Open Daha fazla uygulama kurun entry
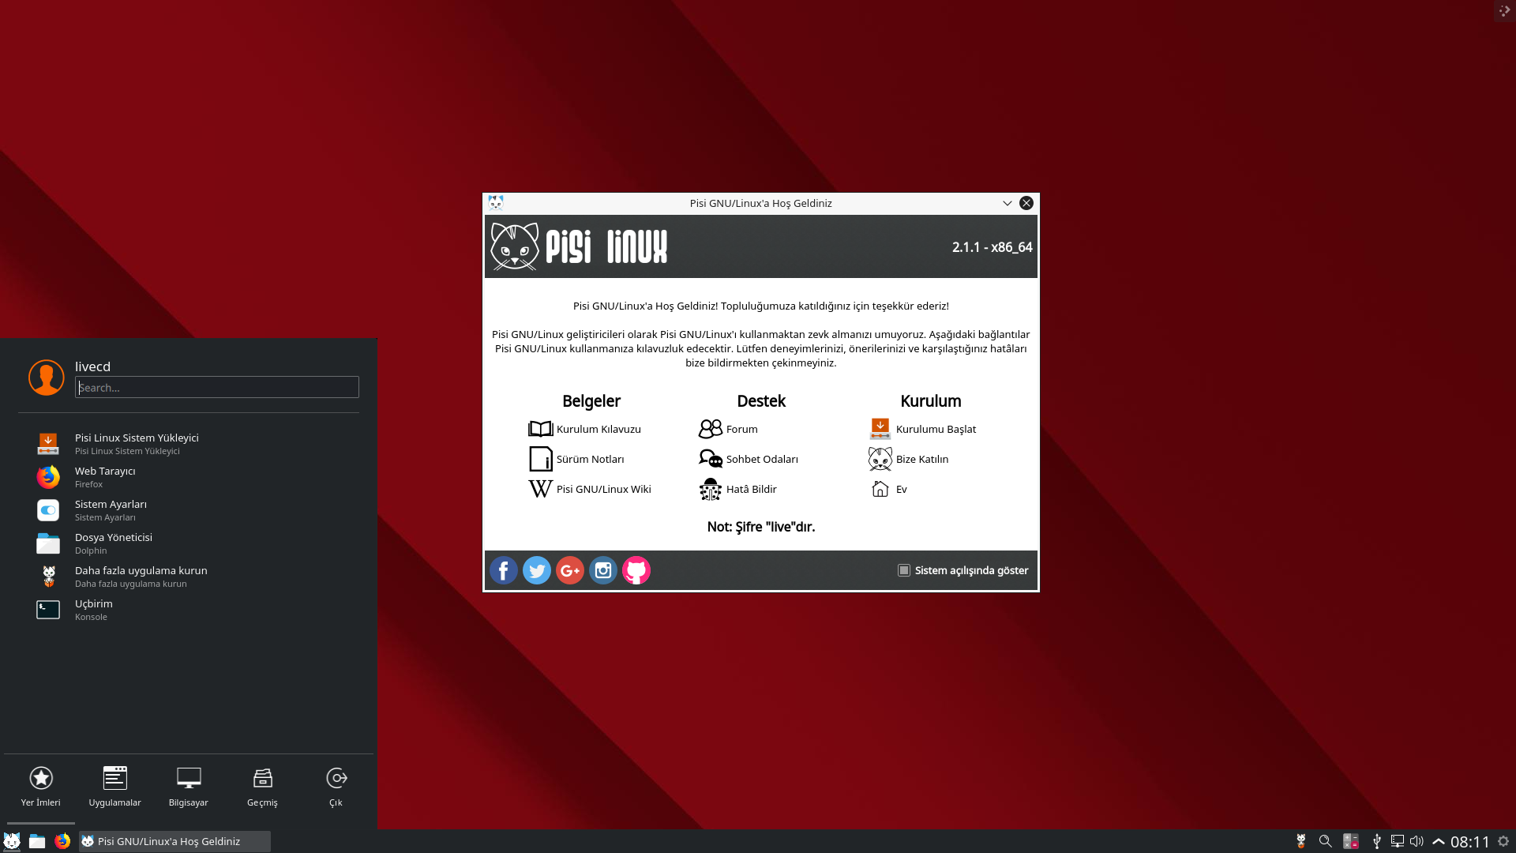This screenshot has height=853, width=1516. click(x=189, y=577)
